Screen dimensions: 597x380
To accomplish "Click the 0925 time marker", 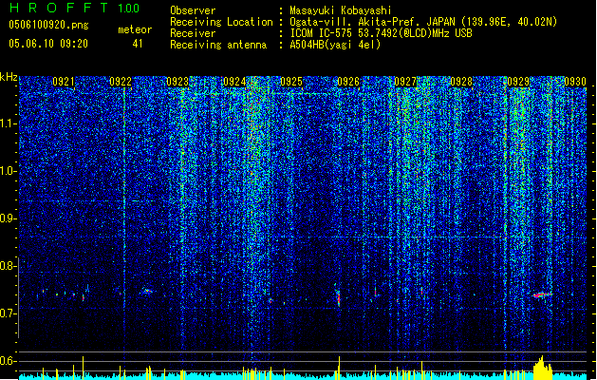I will click(291, 82).
